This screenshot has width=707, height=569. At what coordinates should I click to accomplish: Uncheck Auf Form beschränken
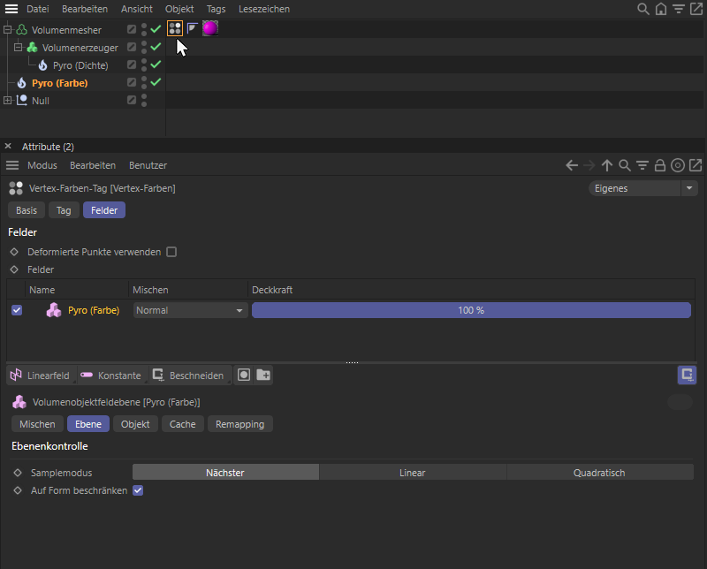coord(138,490)
